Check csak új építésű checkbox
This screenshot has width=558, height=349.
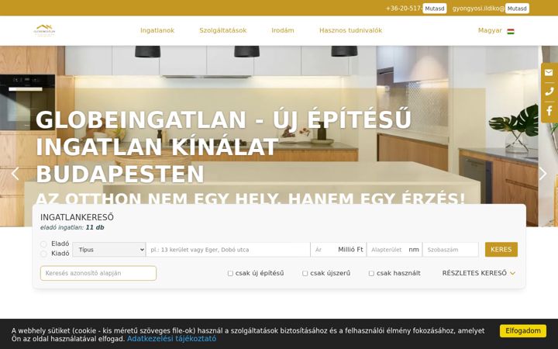pyautogui.click(x=230, y=273)
